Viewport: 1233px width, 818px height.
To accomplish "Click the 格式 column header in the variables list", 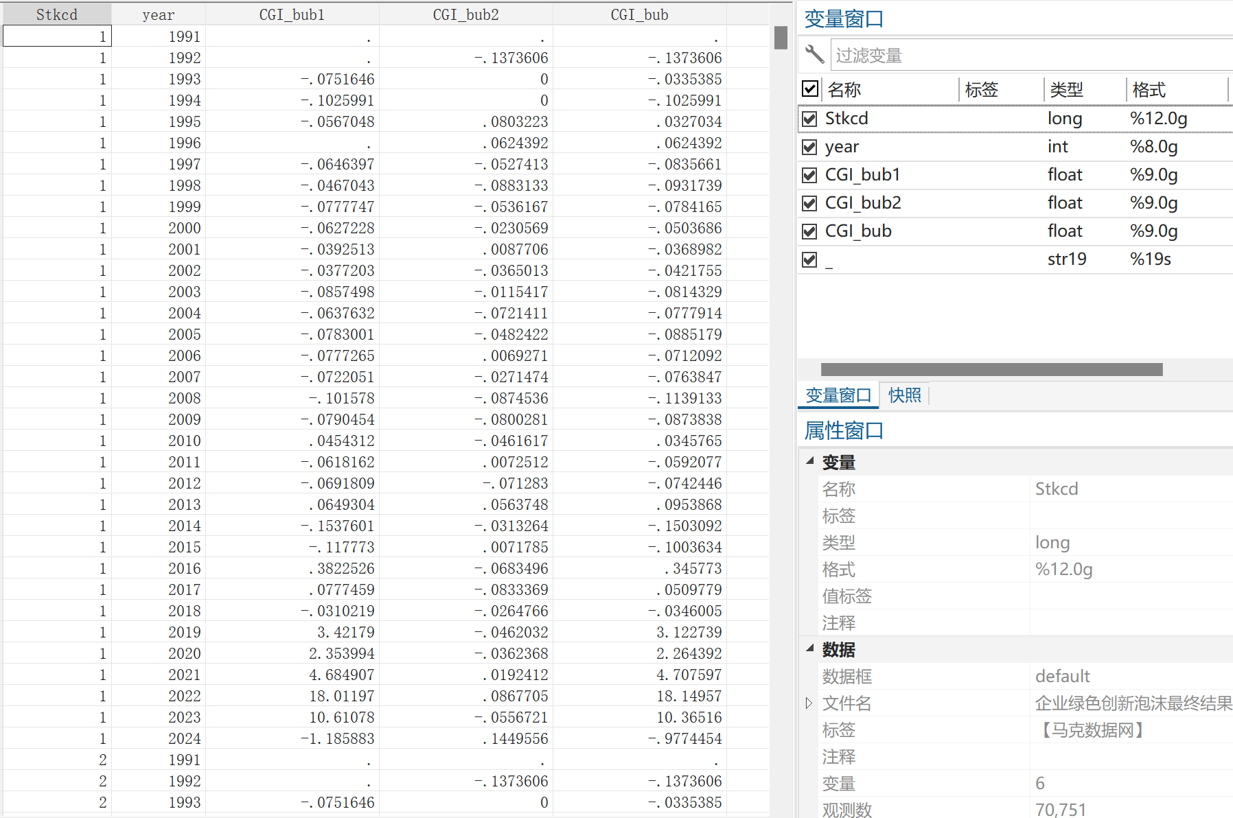I will click(x=1149, y=89).
